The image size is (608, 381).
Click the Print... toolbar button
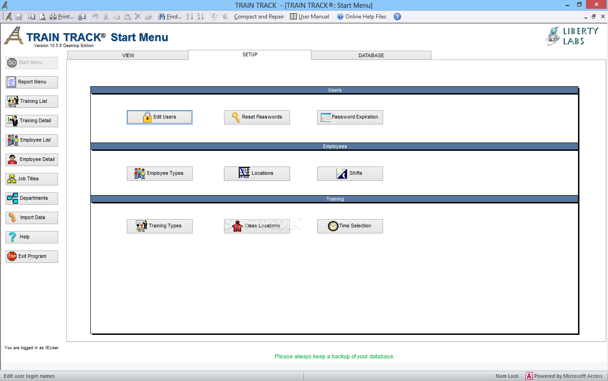point(62,17)
